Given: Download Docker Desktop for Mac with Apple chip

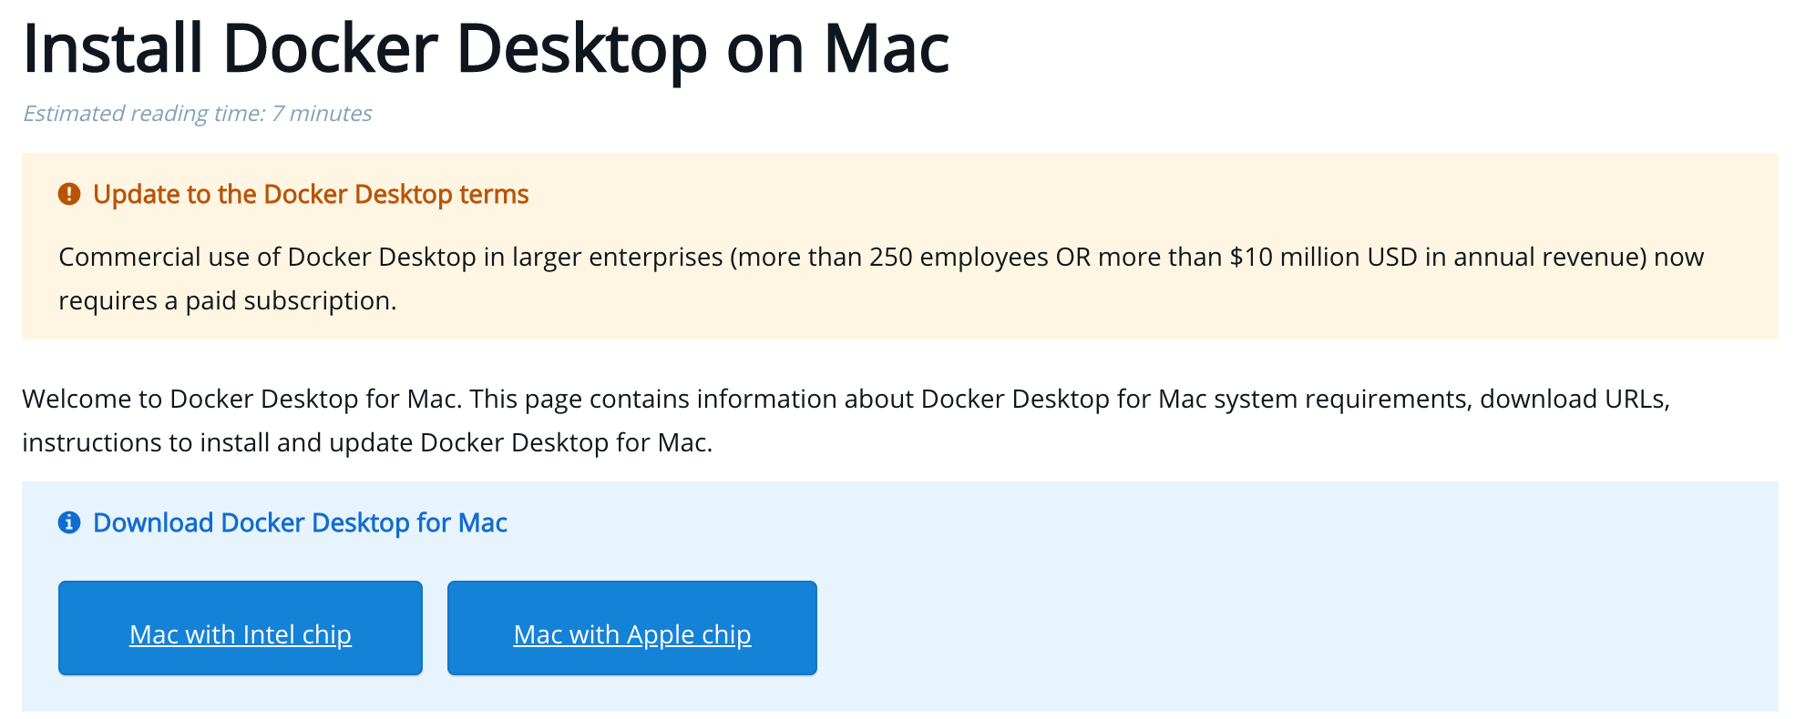Looking at the screenshot, I should coord(631,627).
